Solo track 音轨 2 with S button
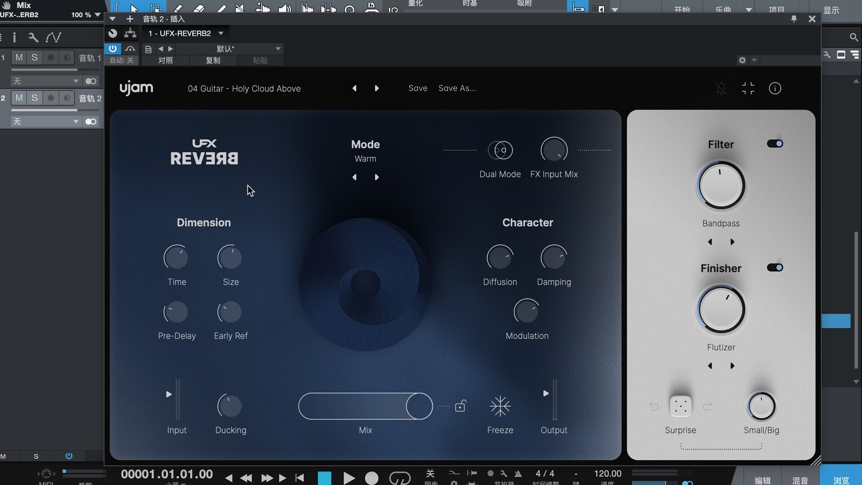 (x=35, y=98)
